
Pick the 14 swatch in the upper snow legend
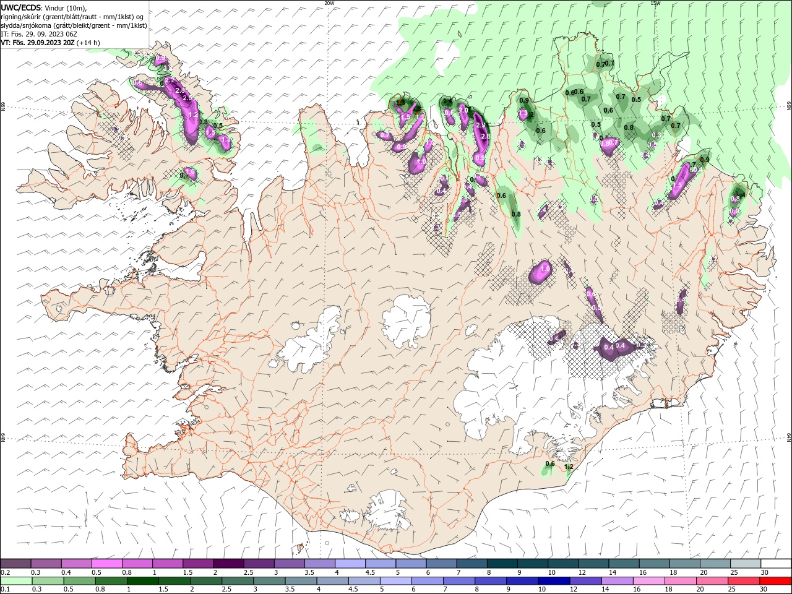coord(623,564)
